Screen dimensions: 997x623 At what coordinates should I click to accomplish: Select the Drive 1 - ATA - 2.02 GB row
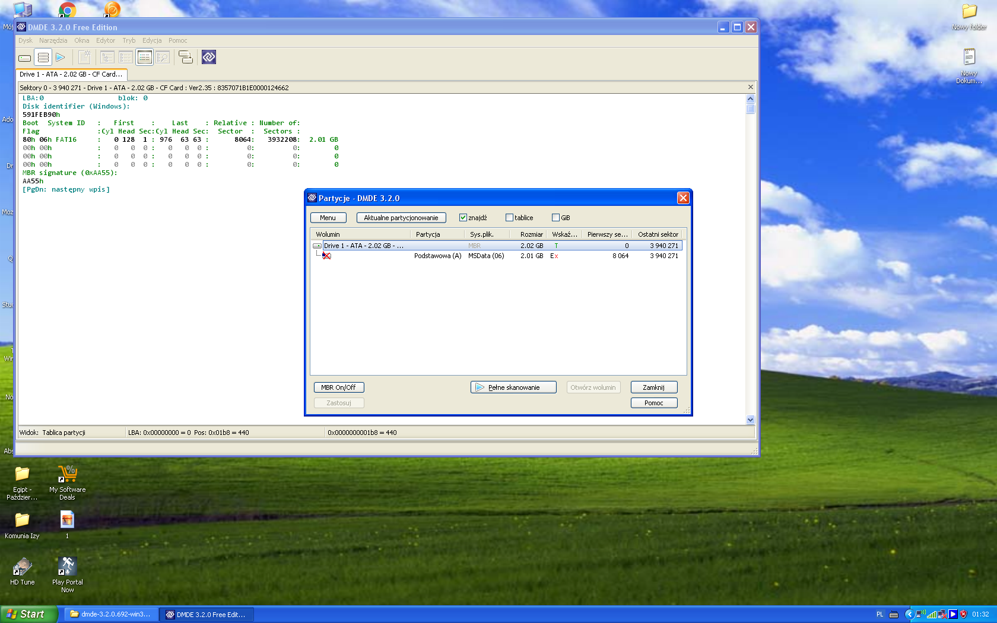click(x=497, y=246)
